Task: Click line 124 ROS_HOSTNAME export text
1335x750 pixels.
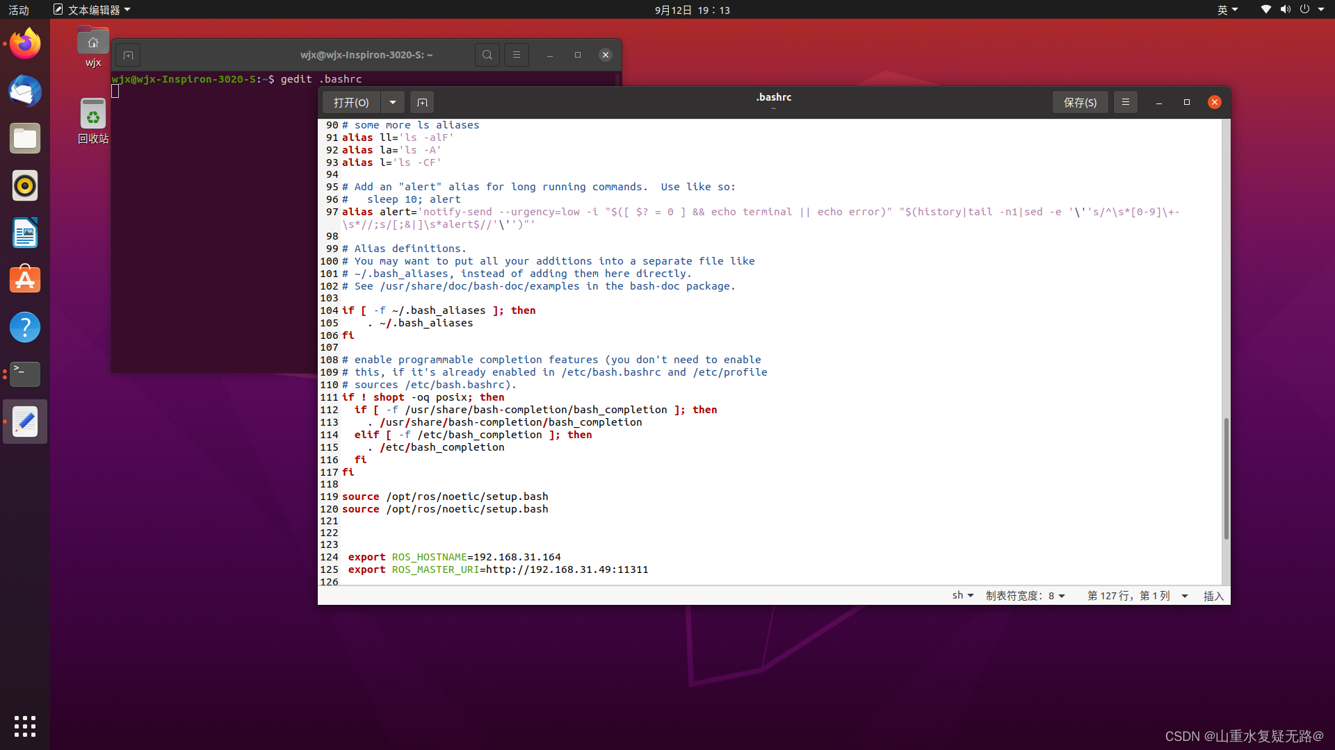Action: (x=454, y=557)
